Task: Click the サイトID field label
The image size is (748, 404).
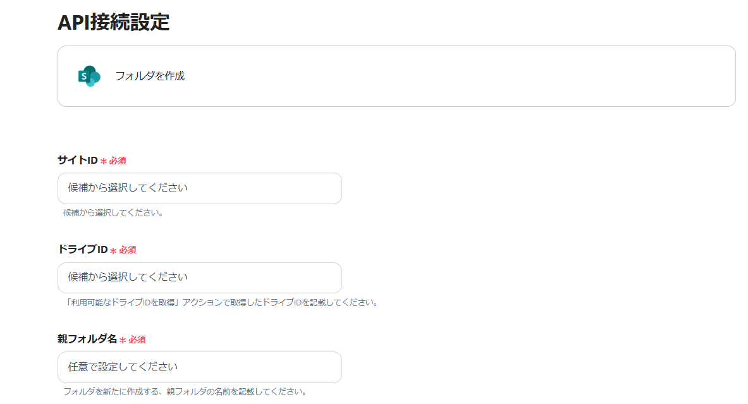Action: 77,161
